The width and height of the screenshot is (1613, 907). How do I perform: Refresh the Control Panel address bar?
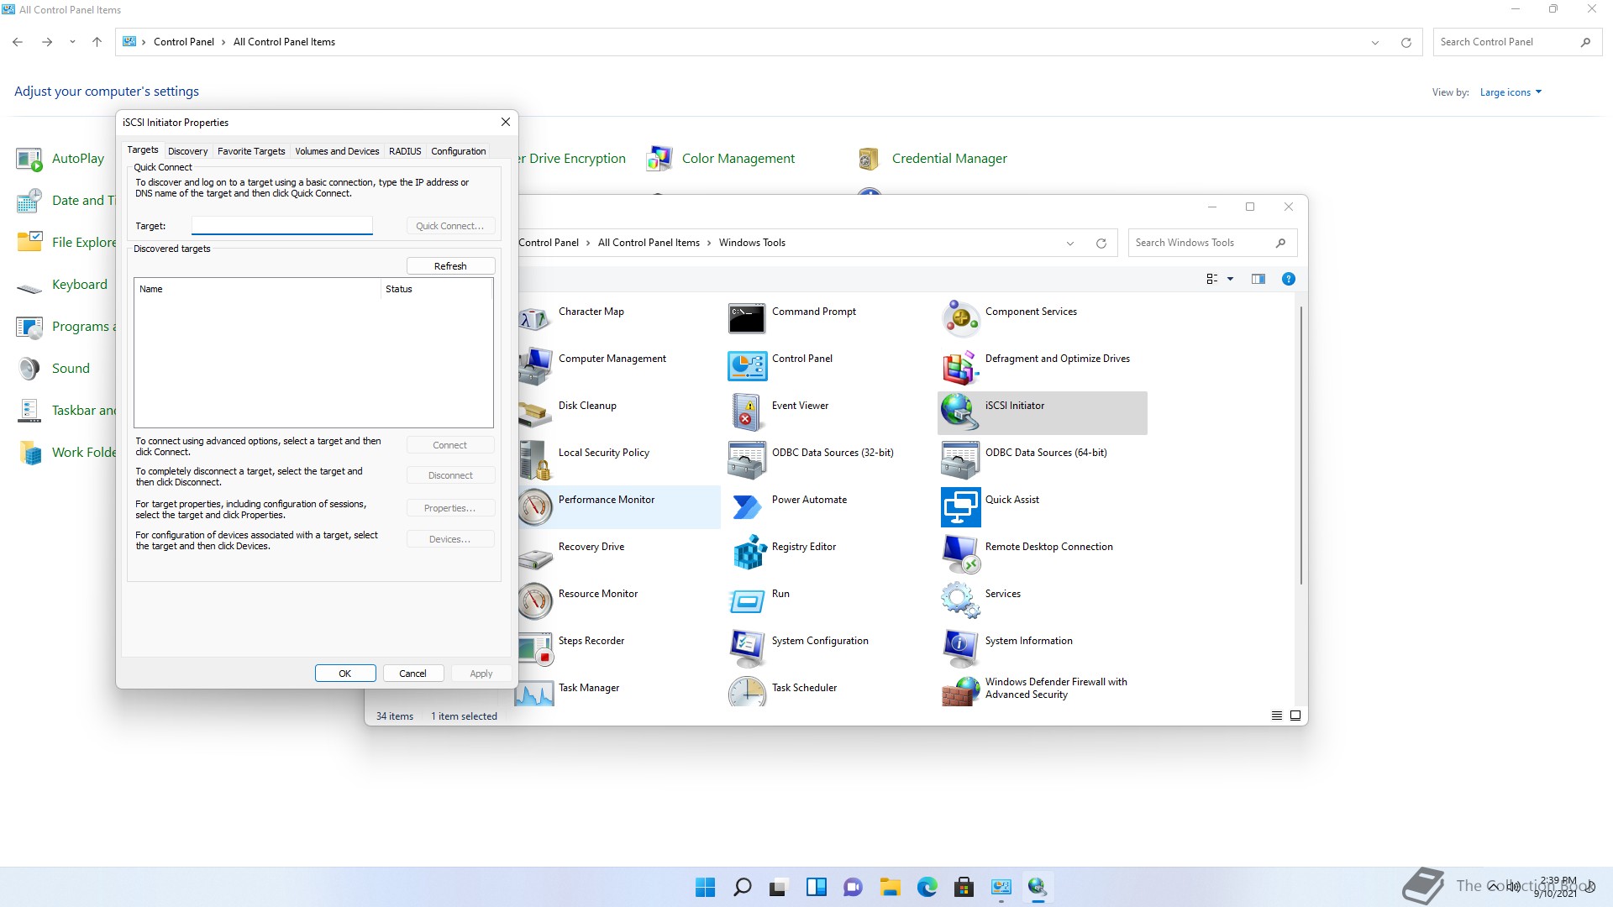pos(1405,42)
